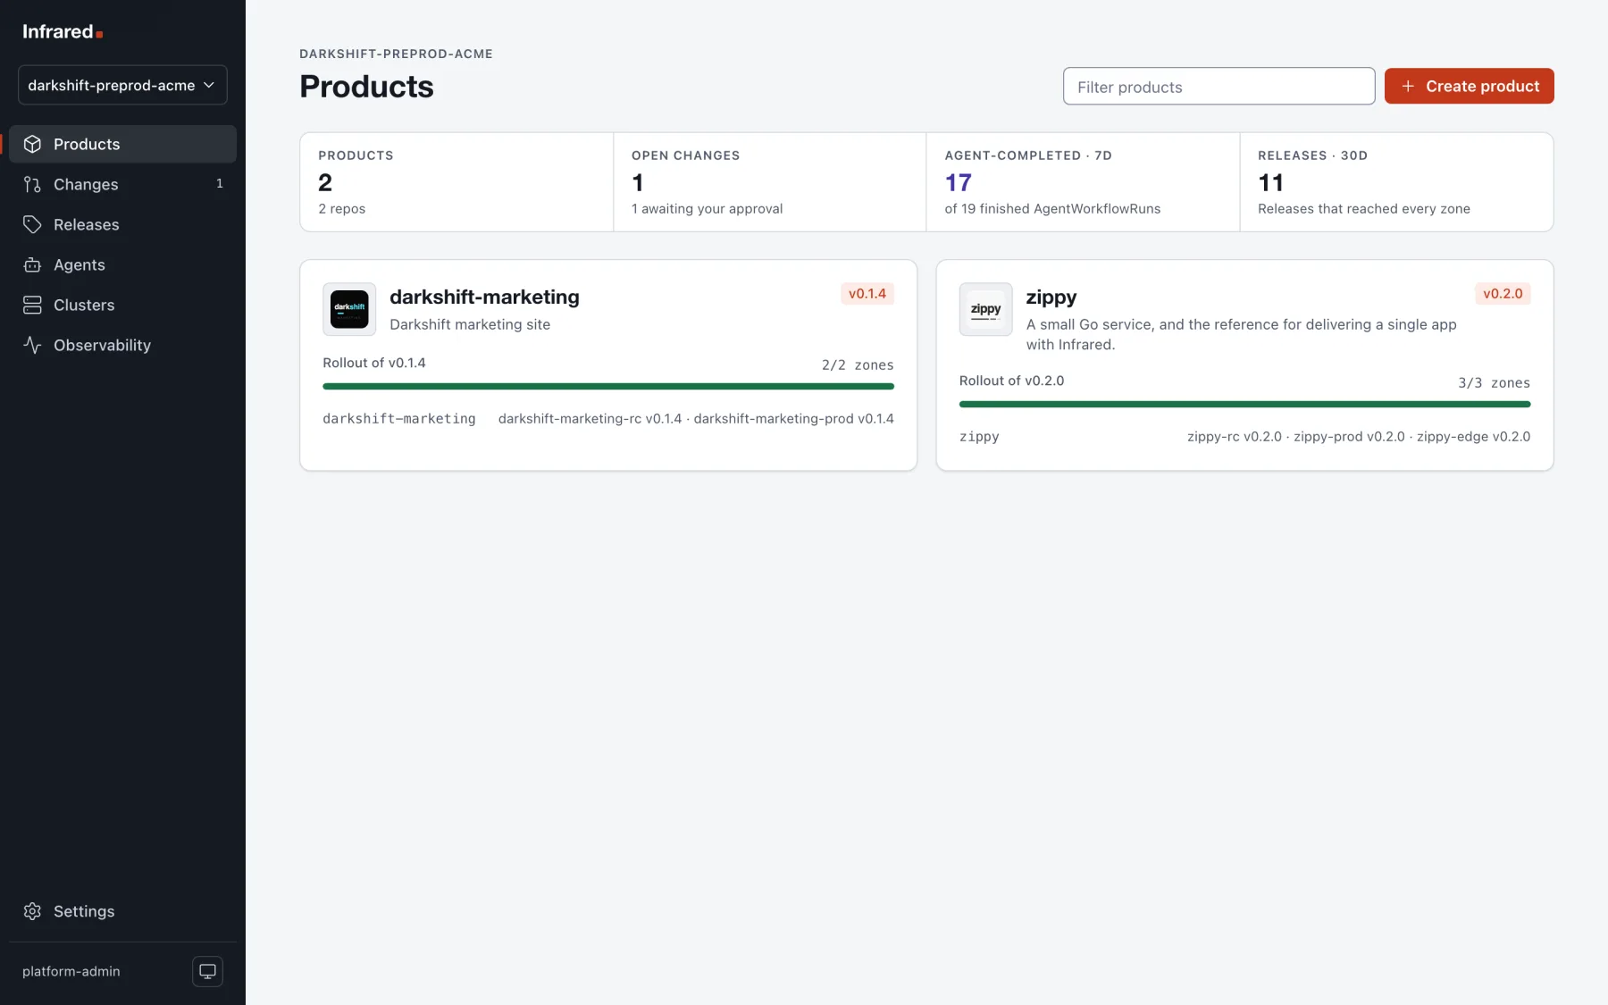1608x1005 pixels.
Task: Click the darkshift-marketing rollout progress bar
Action: tap(608, 386)
